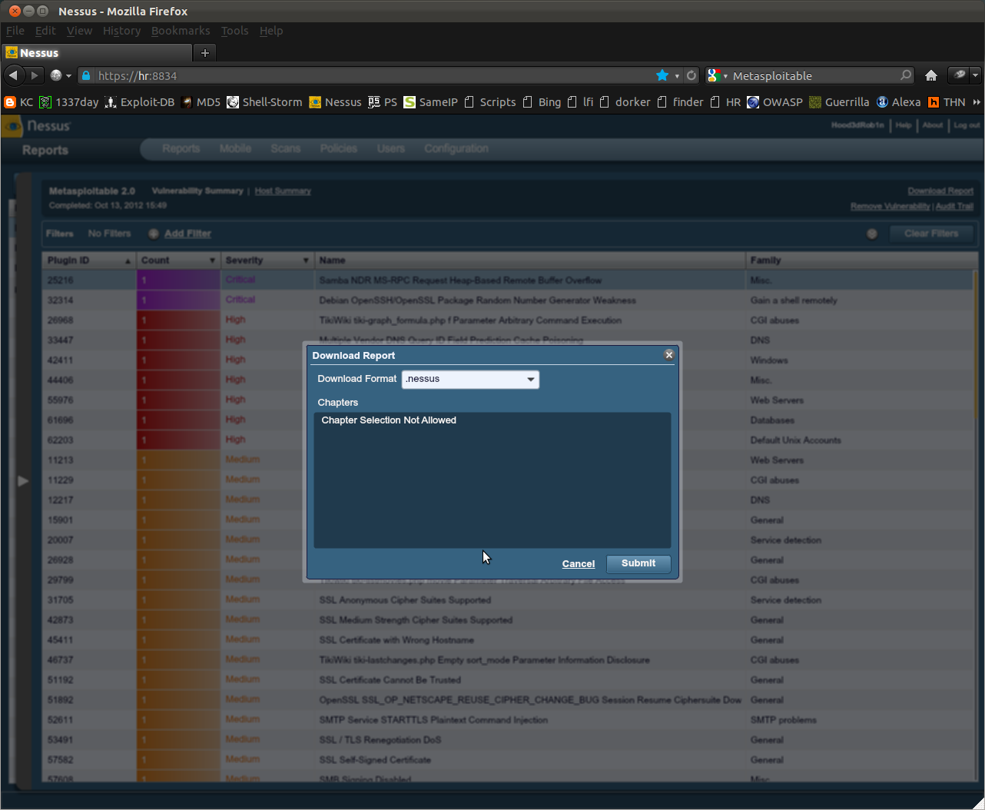Click the Help link in Nessus header

(904, 125)
